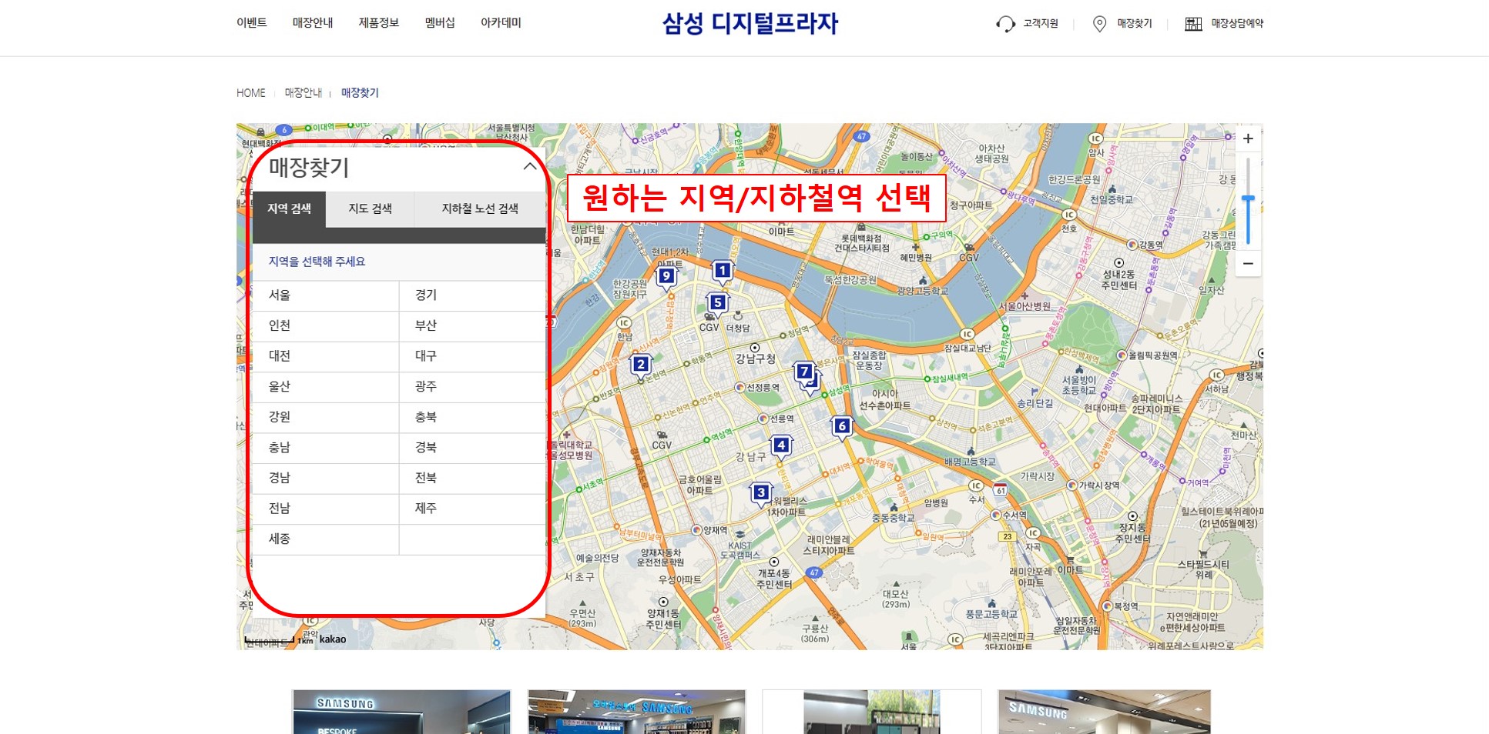
Task: Click map marker number 3
Action: [760, 493]
